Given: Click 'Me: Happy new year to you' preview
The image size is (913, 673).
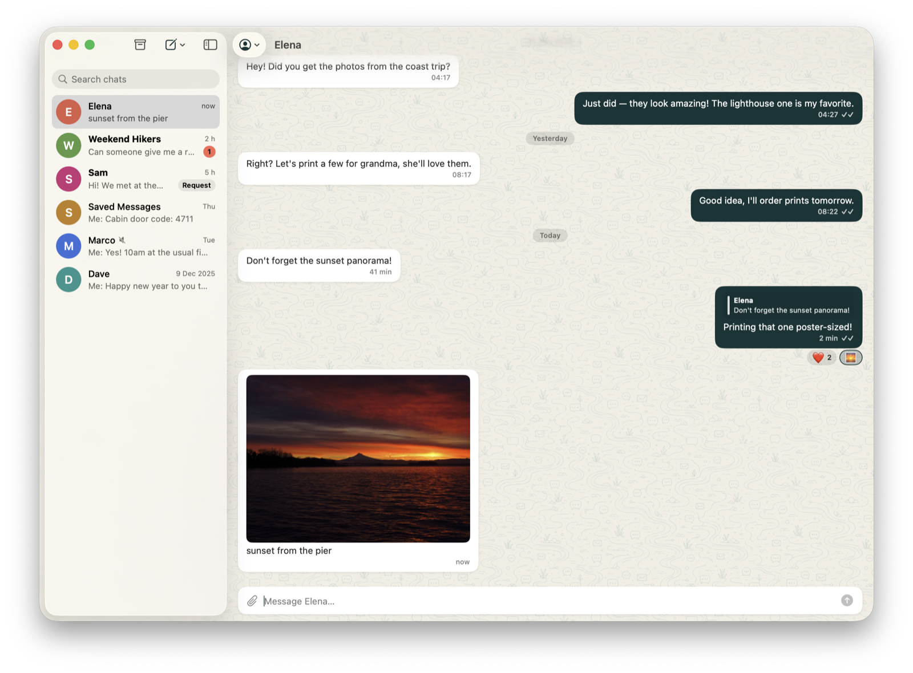Looking at the screenshot, I should click(x=148, y=286).
